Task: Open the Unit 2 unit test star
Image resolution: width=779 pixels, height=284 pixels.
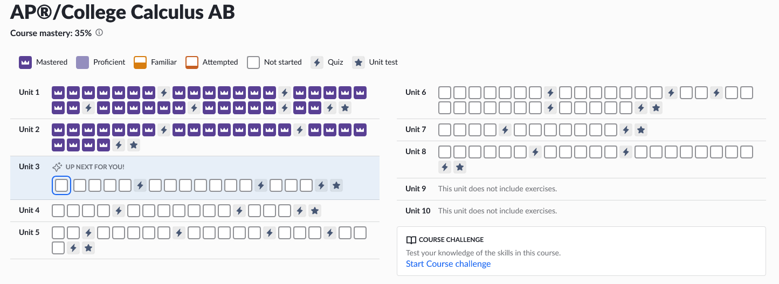Action: tap(134, 145)
